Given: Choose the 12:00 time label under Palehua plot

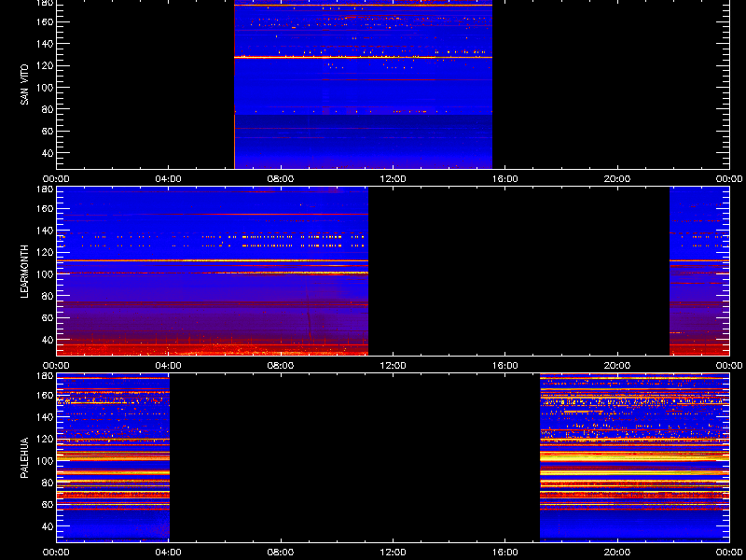Looking at the screenshot, I should [393, 553].
